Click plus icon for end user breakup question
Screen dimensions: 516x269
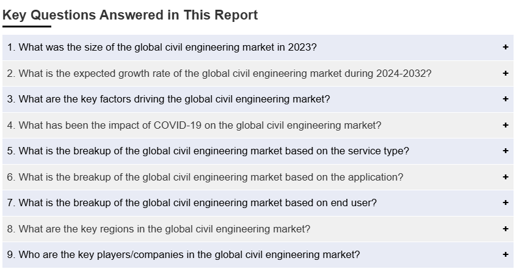click(x=506, y=203)
